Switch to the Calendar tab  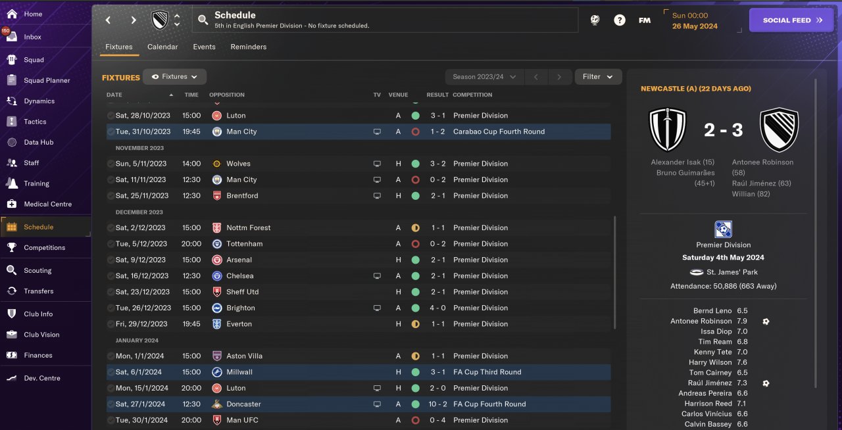coord(162,47)
